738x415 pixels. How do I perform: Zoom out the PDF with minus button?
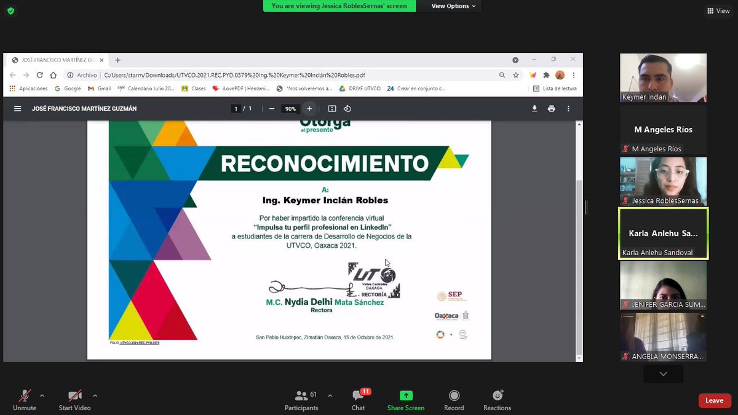[272, 109]
